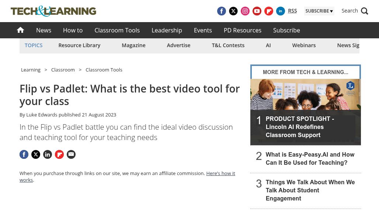This screenshot has width=379, height=213.
Task: Open the Subscribe dropdown in the header
Action: [319, 11]
